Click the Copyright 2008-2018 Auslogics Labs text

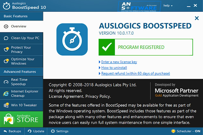[93, 85]
